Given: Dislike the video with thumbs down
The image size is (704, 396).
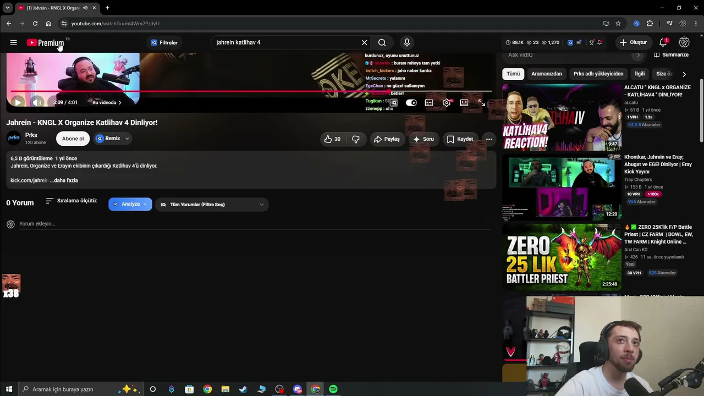Looking at the screenshot, I should tap(356, 139).
